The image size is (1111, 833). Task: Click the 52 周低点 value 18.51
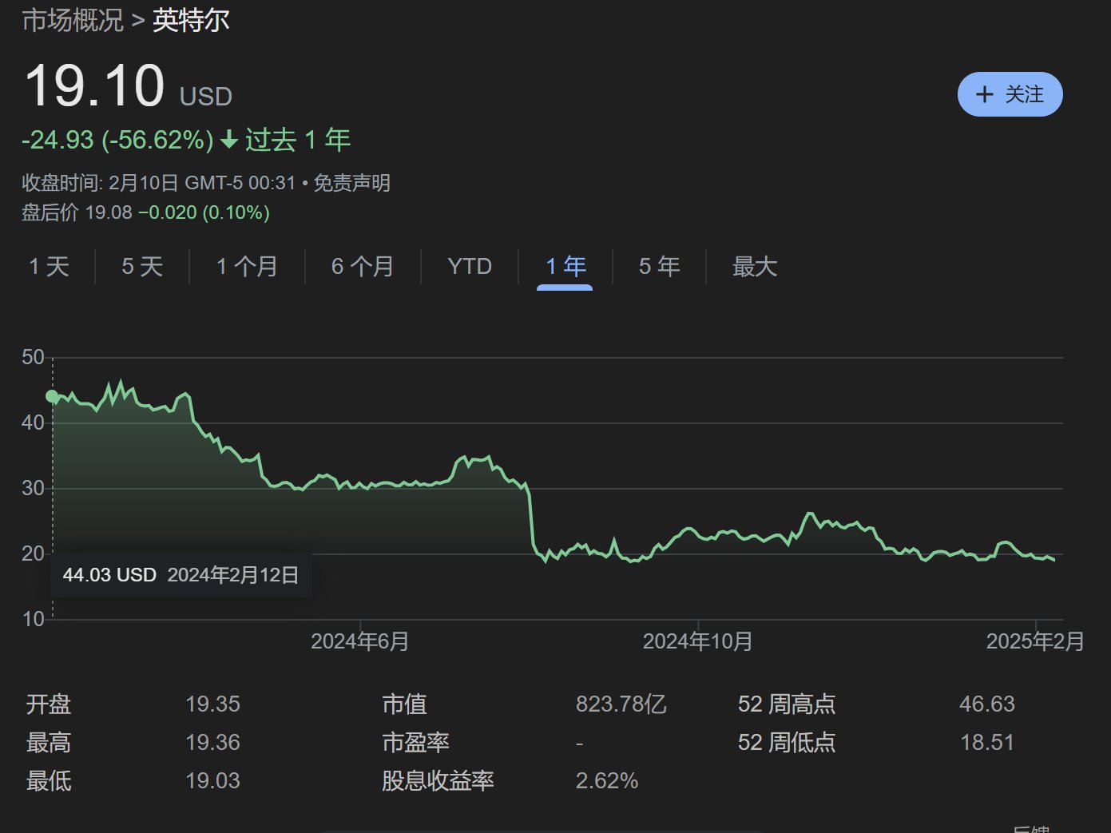pos(987,743)
